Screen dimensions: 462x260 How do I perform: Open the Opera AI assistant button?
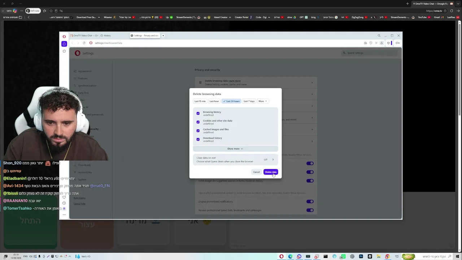[397, 43]
